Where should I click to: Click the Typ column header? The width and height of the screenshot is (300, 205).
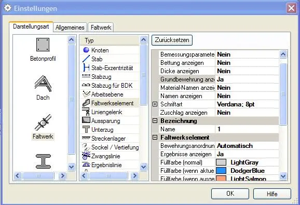(110, 40)
